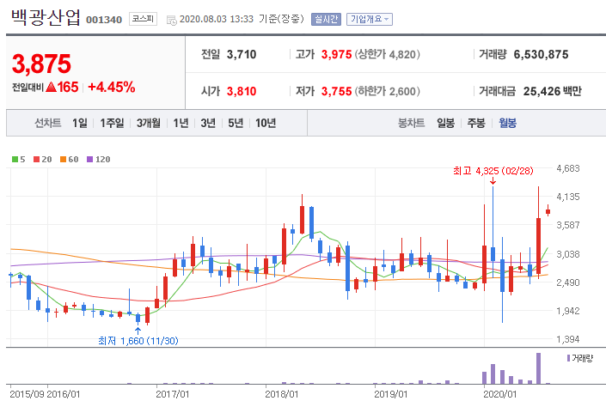Image resolution: width=606 pixels, height=413 pixels.
Task: Click the 2017/01 x-axis label
Action: pyautogui.click(x=173, y=394)
